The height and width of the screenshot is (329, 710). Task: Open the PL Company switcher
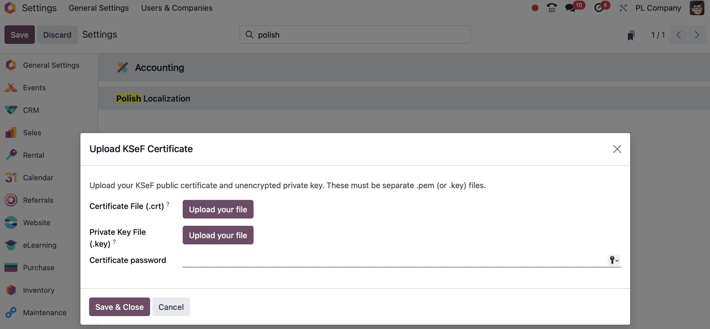pyautogui.click(x=658, y=8)
